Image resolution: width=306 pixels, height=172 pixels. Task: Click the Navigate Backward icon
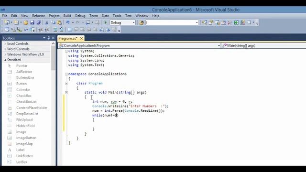[88, 22]
